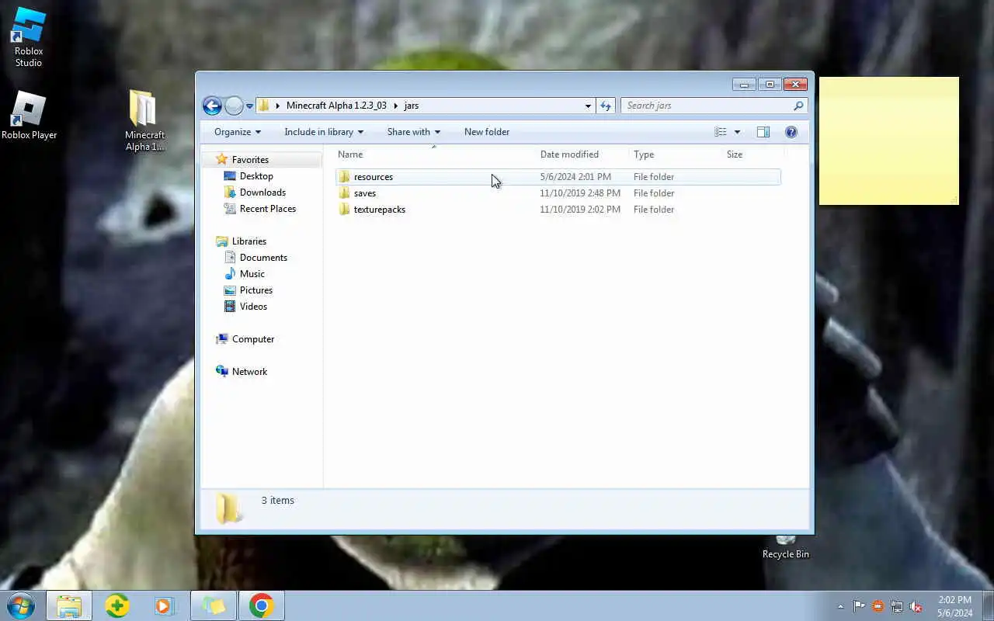
Task: Open the media player taskbar icon
Action: click(164, 605)
